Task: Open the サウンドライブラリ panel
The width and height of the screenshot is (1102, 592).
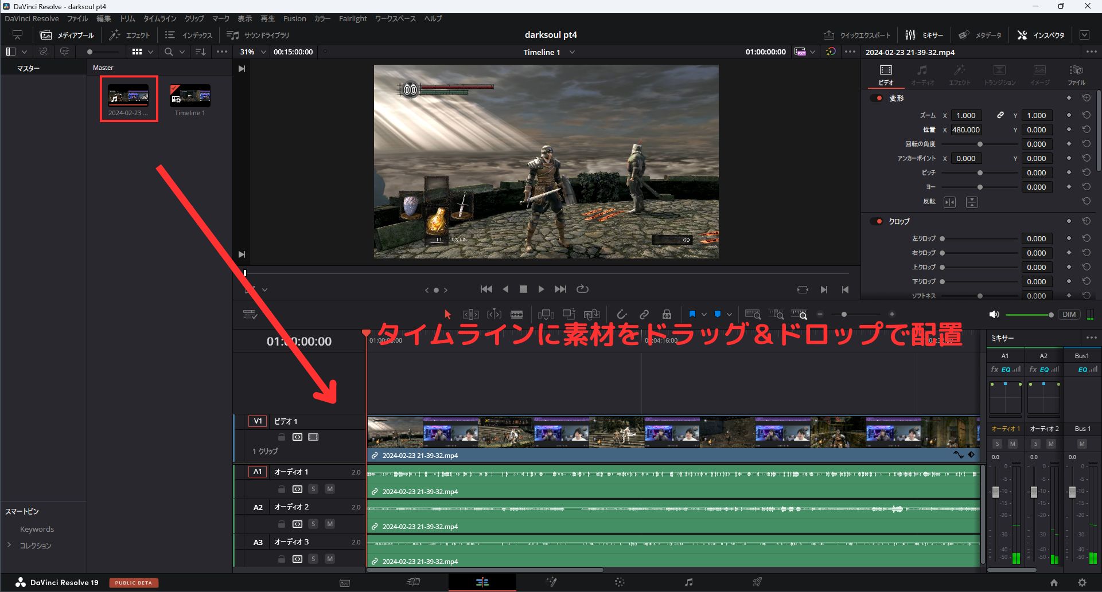Action: tap(258, 35)
